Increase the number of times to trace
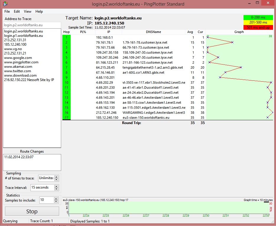276x226 pixels. pyautogui.click(x=56, y=177)
